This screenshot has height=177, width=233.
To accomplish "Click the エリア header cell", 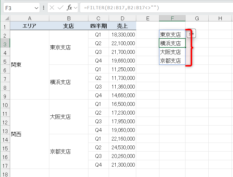I will 30,25.
